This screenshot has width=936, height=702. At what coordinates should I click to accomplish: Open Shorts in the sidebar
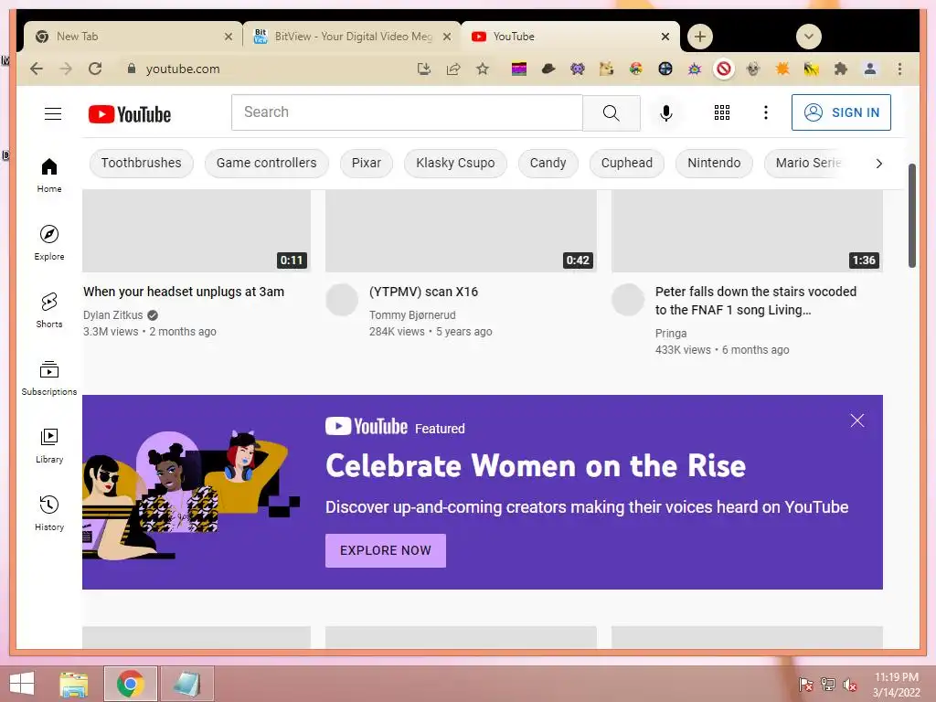click(x=49, y=311)
